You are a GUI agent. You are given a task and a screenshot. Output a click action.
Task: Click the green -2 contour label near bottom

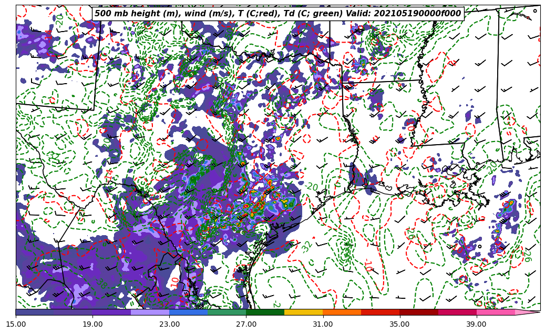coord(276,304)
